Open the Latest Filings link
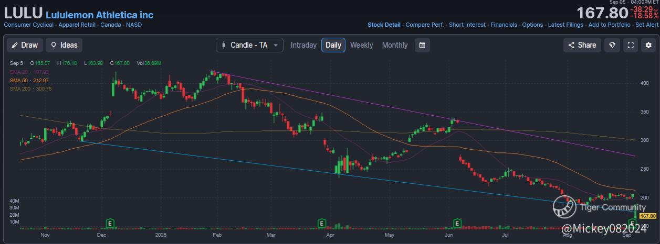 [565, 25]
